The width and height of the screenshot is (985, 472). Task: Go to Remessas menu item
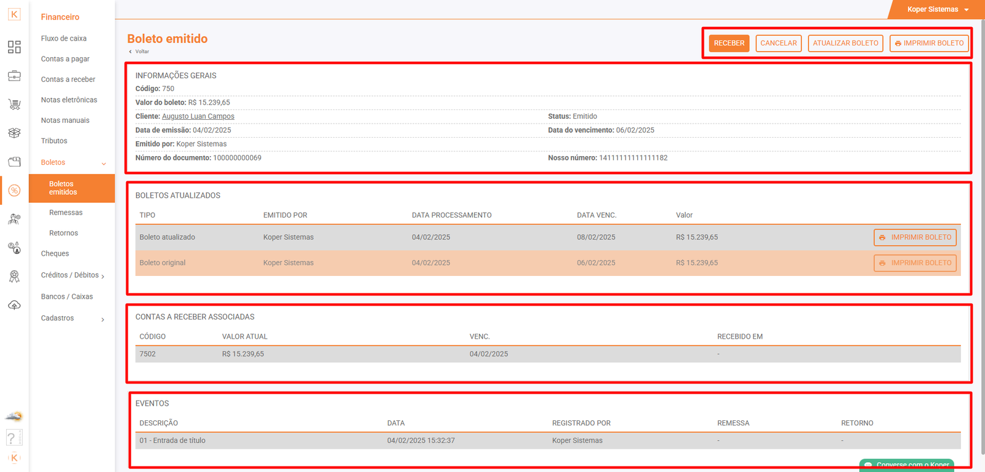pyautogui.click(x=66, y=213)
